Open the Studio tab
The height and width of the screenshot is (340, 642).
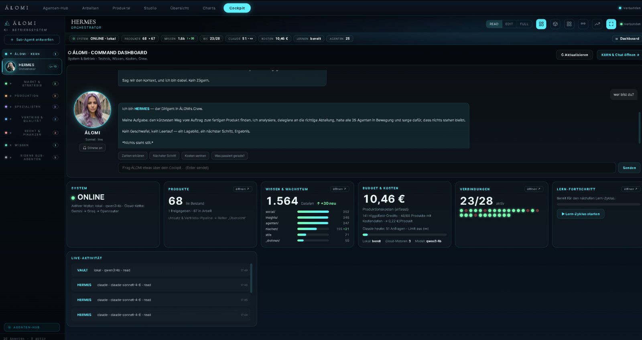150,8
